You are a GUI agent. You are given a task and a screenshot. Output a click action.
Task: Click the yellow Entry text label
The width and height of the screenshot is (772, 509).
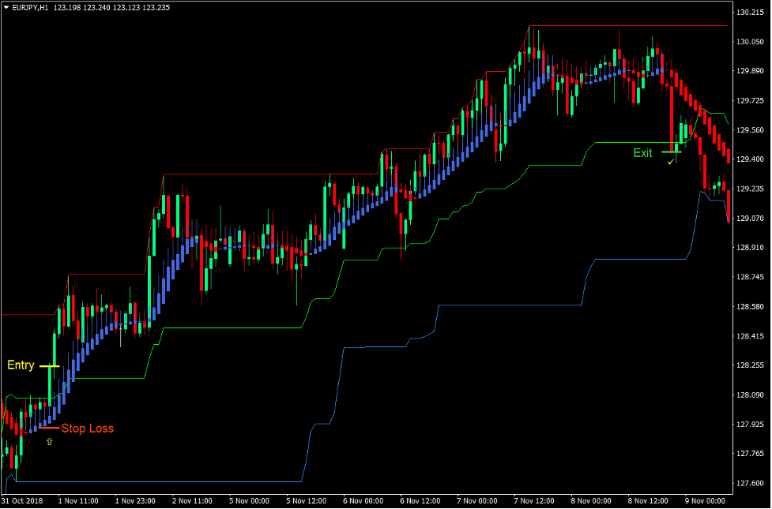pyautogui.click(x=21, y=365)
